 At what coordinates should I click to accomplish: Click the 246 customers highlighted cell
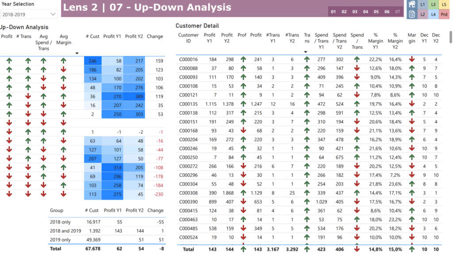92,61
